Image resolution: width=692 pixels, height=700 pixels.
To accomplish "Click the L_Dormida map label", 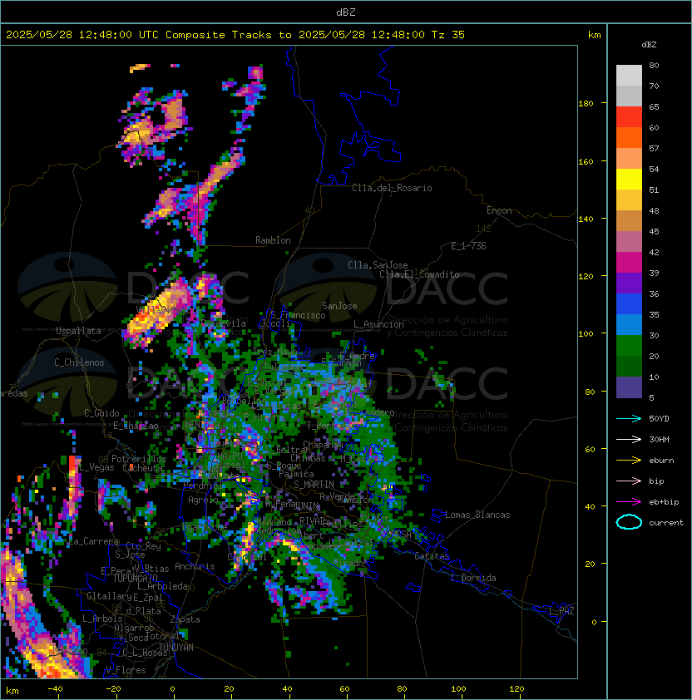I will coord(473,578).
